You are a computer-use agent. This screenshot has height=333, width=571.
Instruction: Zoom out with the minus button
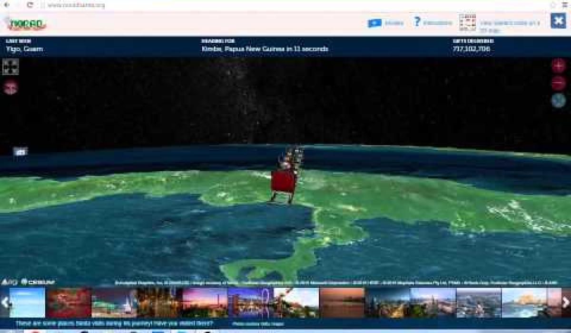[x=558, y=83]
